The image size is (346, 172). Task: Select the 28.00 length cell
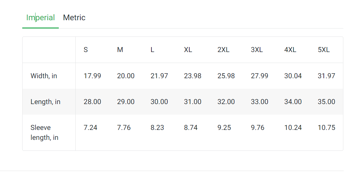click(92, 102)
